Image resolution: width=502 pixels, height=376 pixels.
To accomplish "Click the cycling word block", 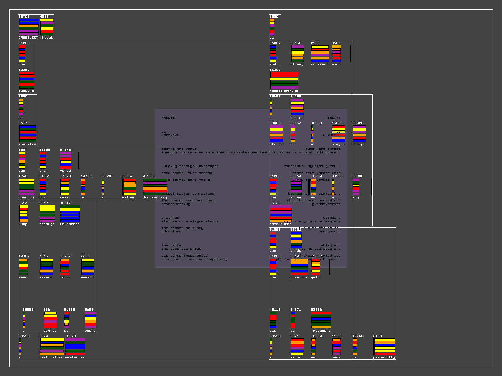I will point(26,80).
